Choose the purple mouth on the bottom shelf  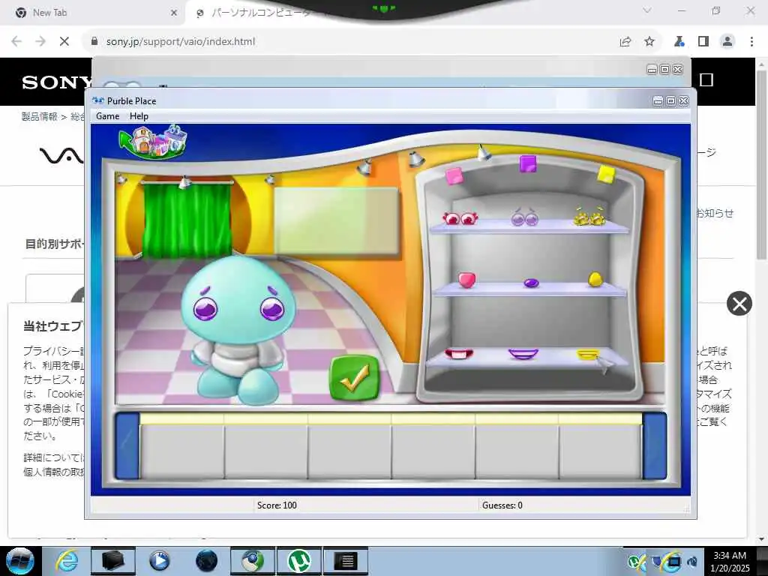(523, 353)
